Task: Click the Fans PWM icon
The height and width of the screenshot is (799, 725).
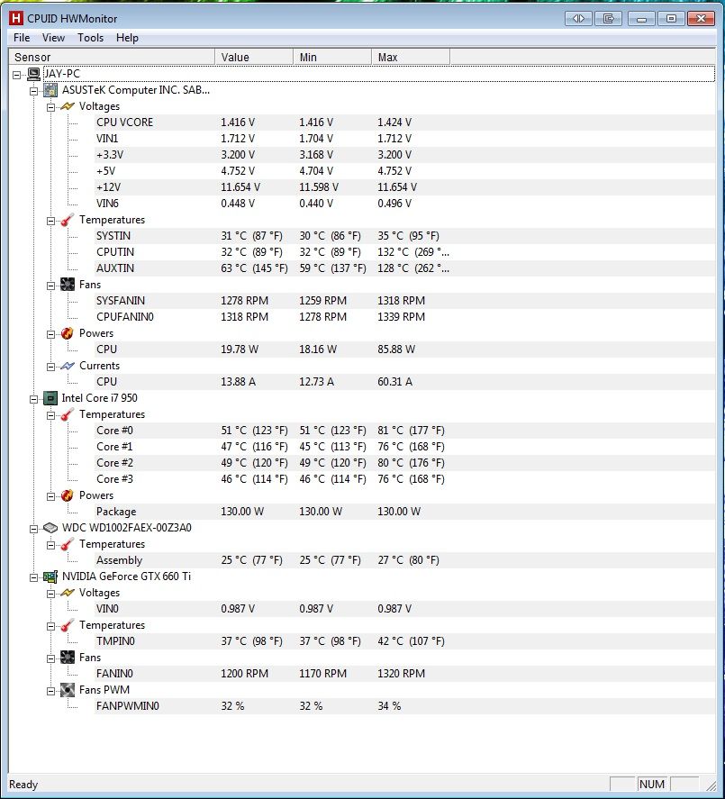Action: [68, 690]
